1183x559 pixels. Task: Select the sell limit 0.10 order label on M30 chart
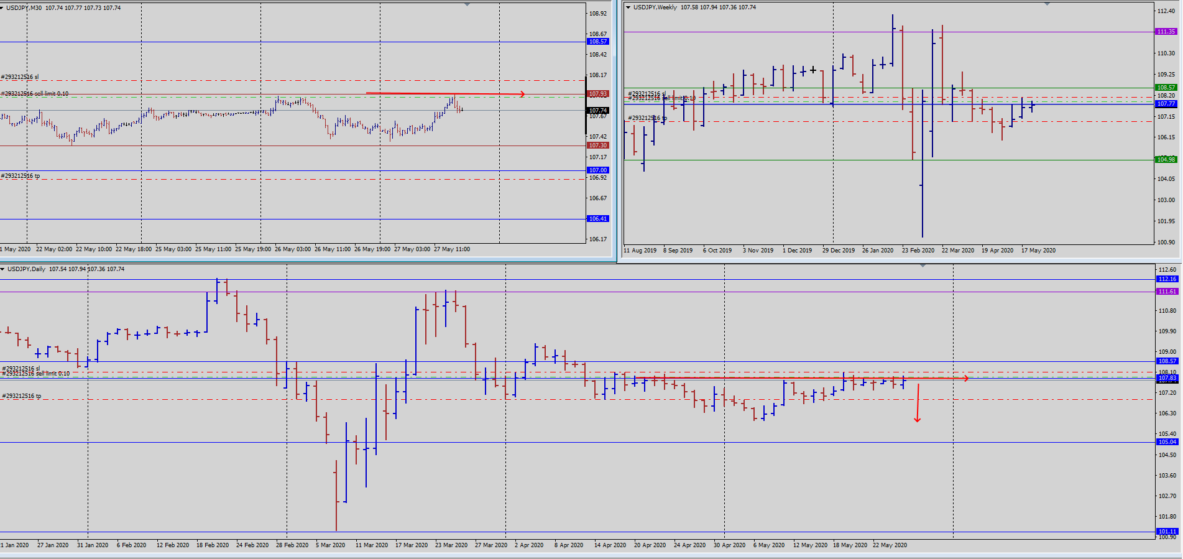pyautogui.click(x=35, y=94)
